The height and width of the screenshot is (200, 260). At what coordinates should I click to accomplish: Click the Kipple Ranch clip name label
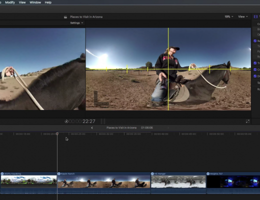click(x=67, y=173)
